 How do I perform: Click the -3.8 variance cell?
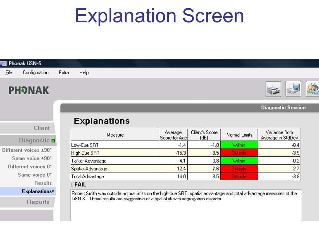[x=279, y=176]
